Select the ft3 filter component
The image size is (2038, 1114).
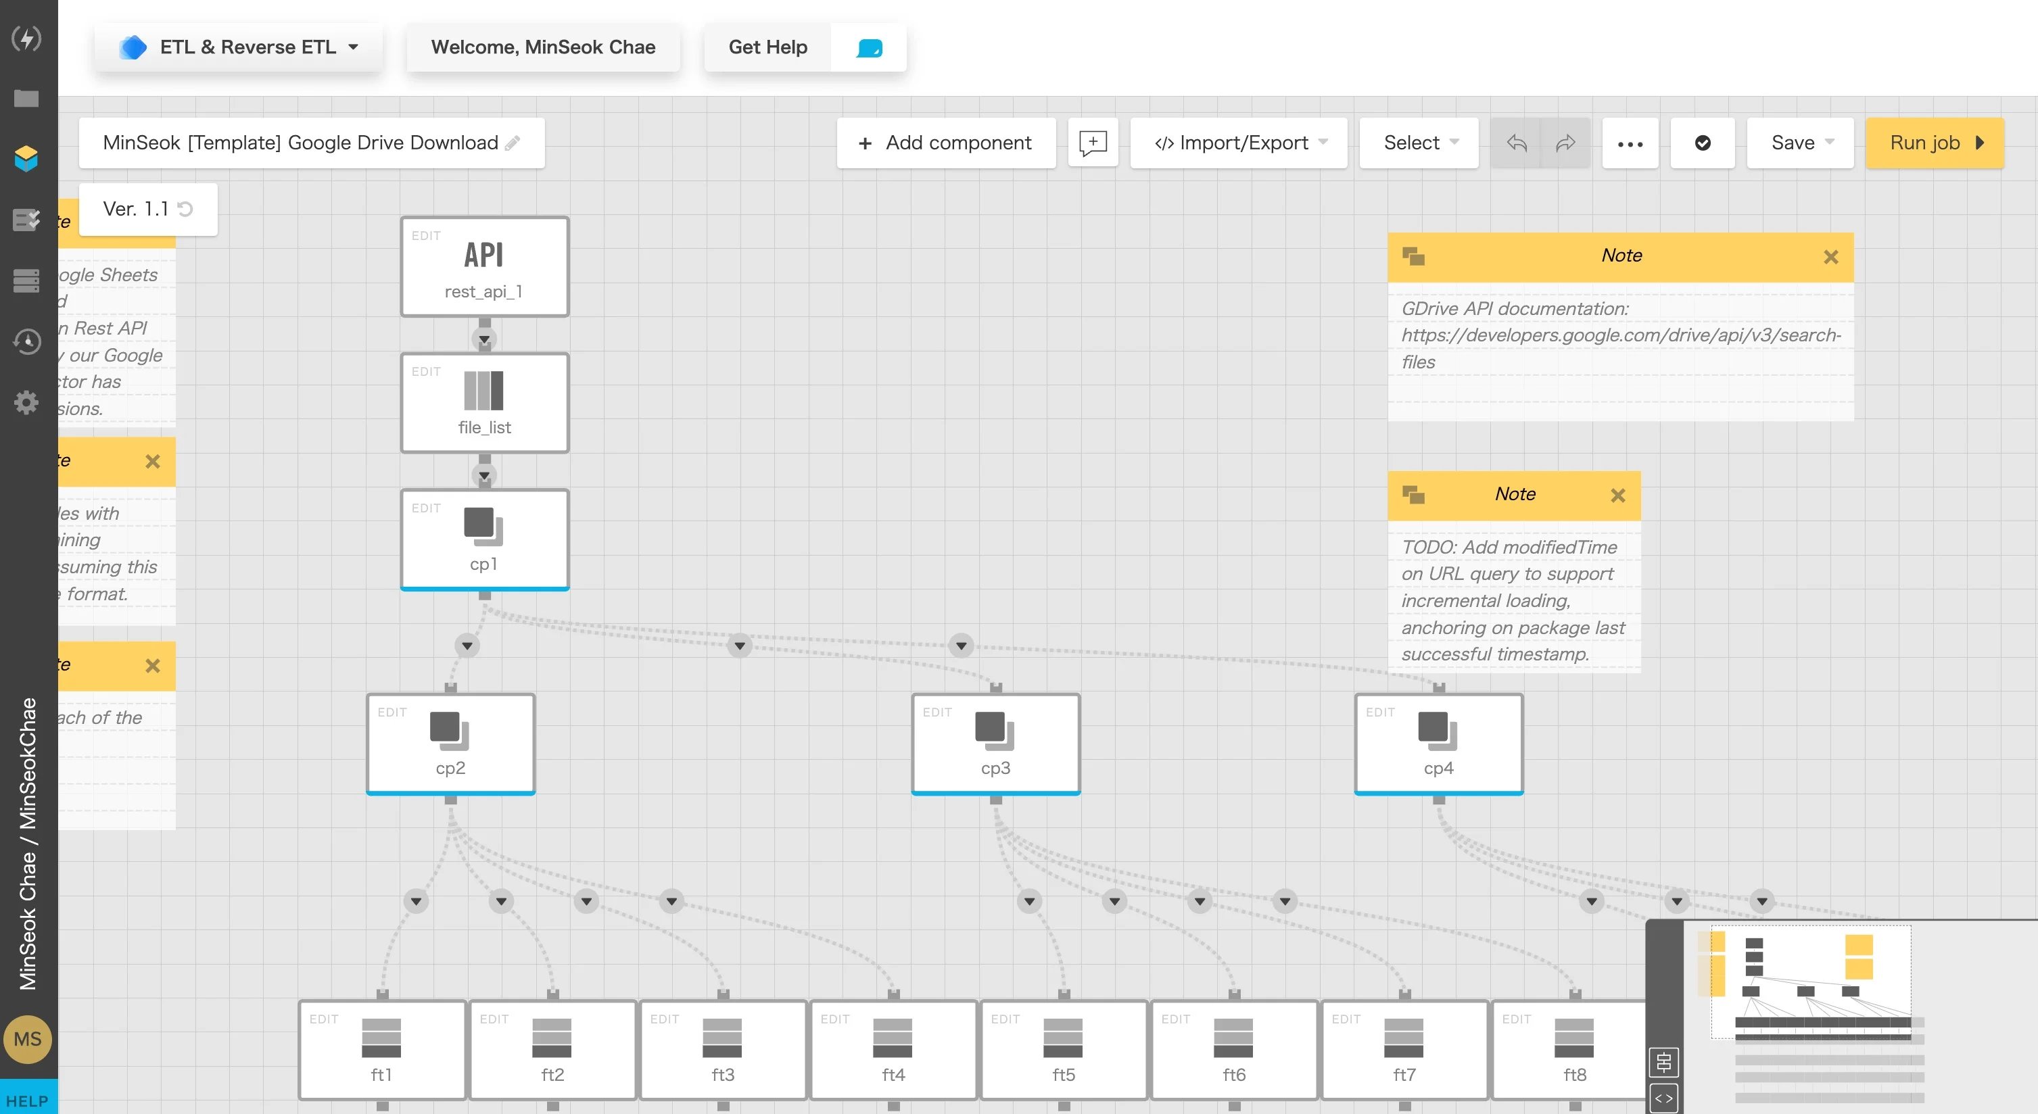click(722, 1050)
